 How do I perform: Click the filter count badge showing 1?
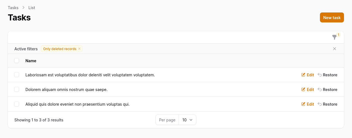[x=338, y=35]
